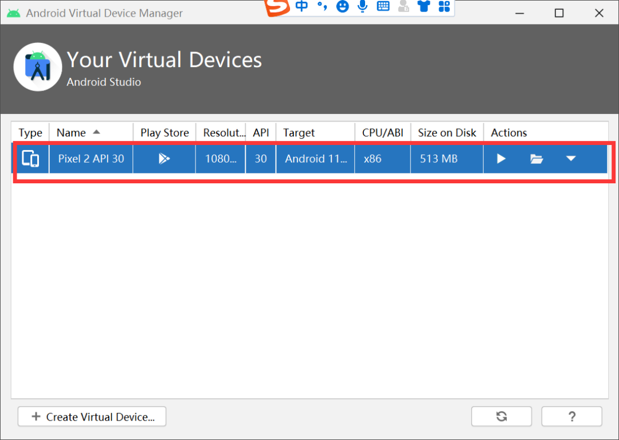Viewport: 619px width, 440px height.
Task: Sort by the API column header
Action: [x=261, y=132]
